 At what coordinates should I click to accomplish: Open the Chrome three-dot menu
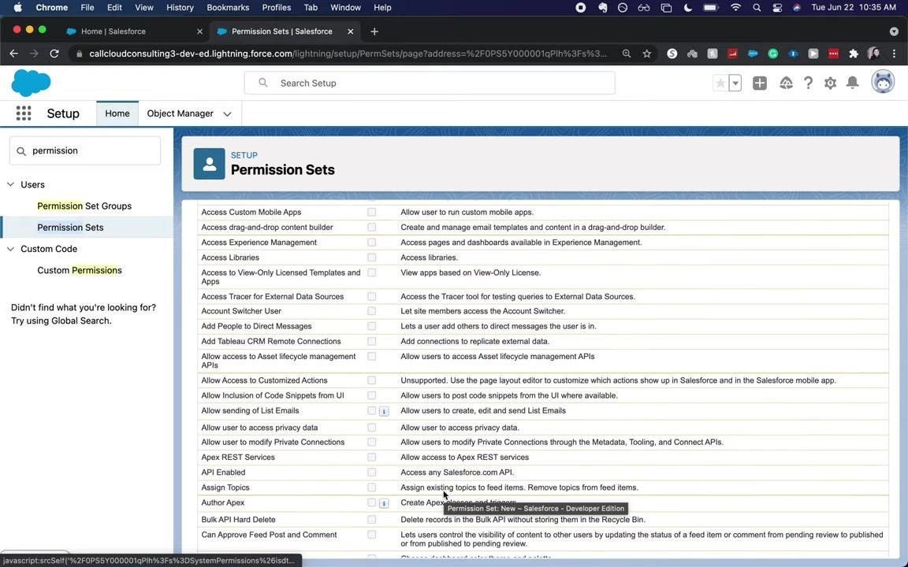tap(894, 54)
